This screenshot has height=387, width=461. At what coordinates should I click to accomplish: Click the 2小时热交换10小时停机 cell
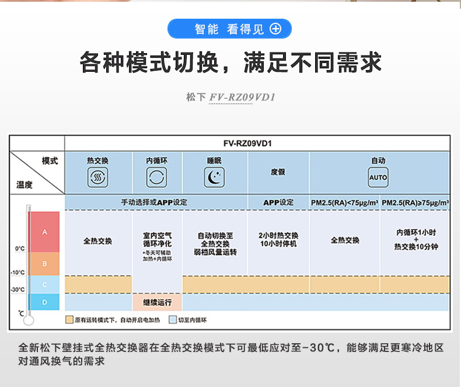click(278, 240)
